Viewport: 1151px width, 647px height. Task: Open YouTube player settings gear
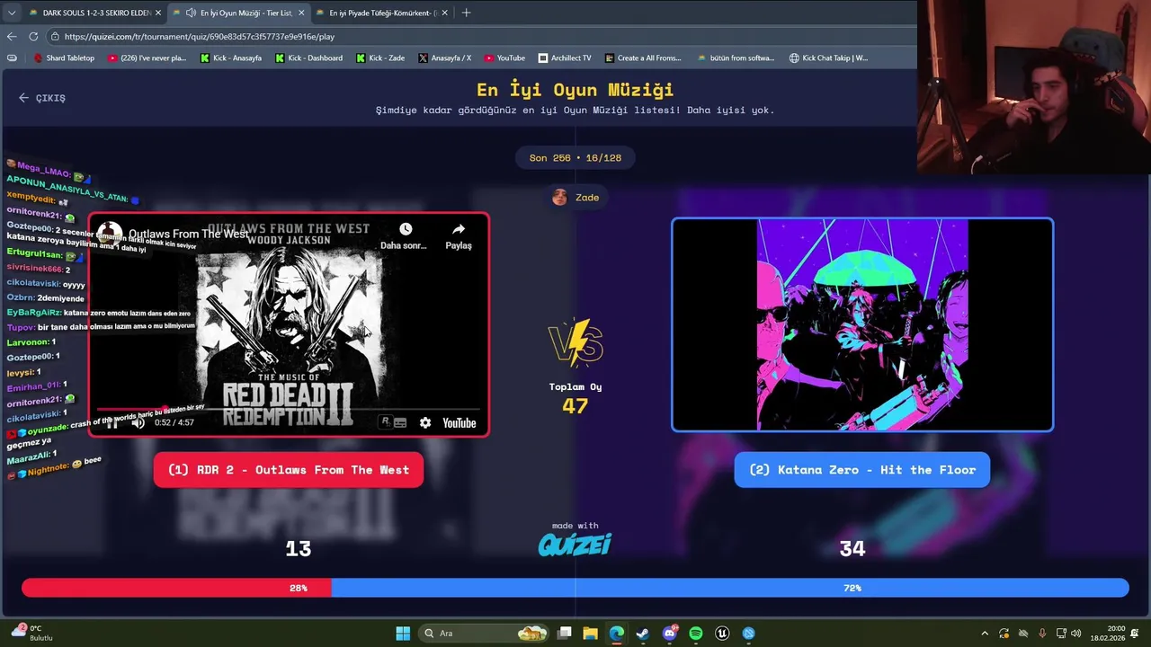coord(425,422)
